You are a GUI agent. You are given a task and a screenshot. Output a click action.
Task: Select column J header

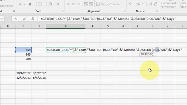153,26
